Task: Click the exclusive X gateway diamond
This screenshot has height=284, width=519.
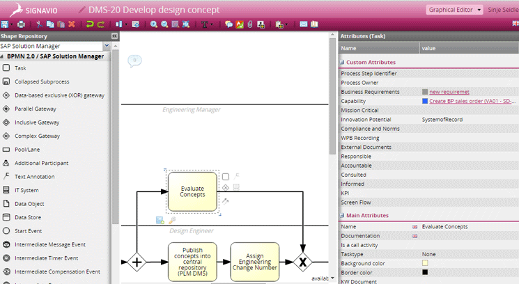Action: [302, 262]
